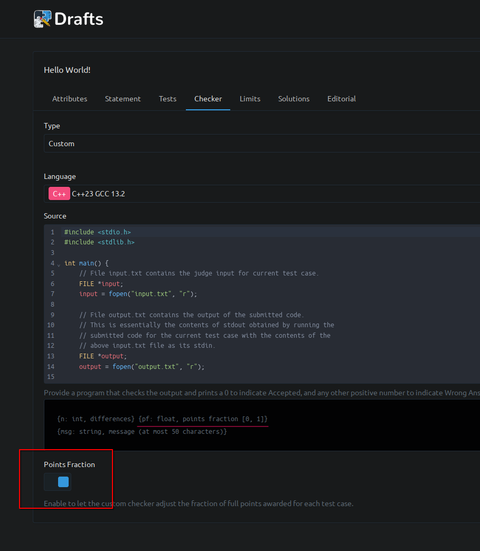480x551 pixels.
Task: Open the Solutions tab
Action: (x=294, y=99)
